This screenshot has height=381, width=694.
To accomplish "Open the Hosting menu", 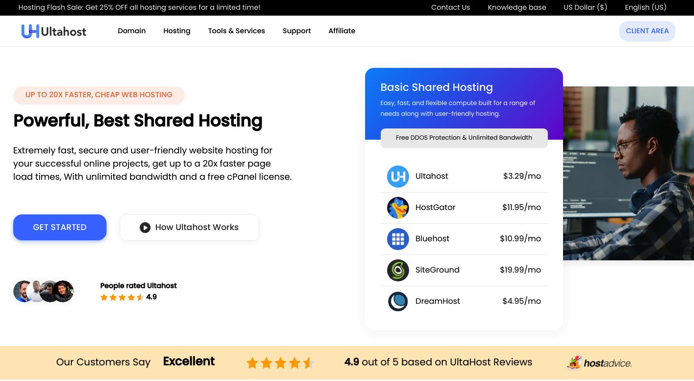I will click(x=177, y=31).
